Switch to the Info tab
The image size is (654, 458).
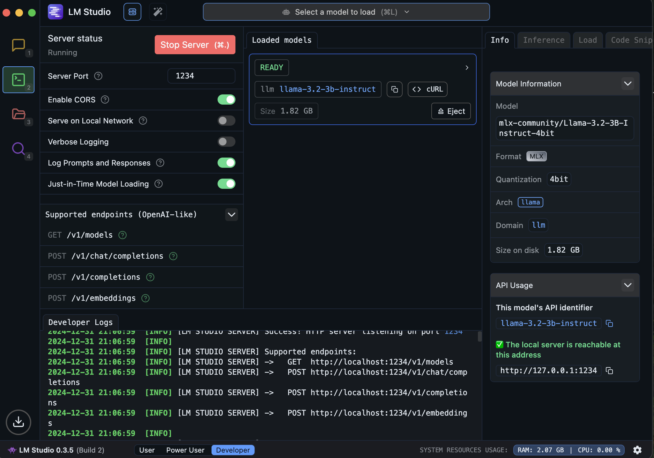[500, 40]
